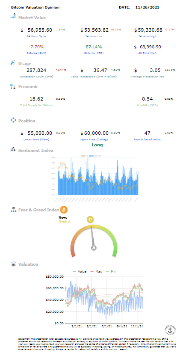Click the Fear & Greed bank icon
This screenshot has width=189, height=359.
click(x=13, y=210)
